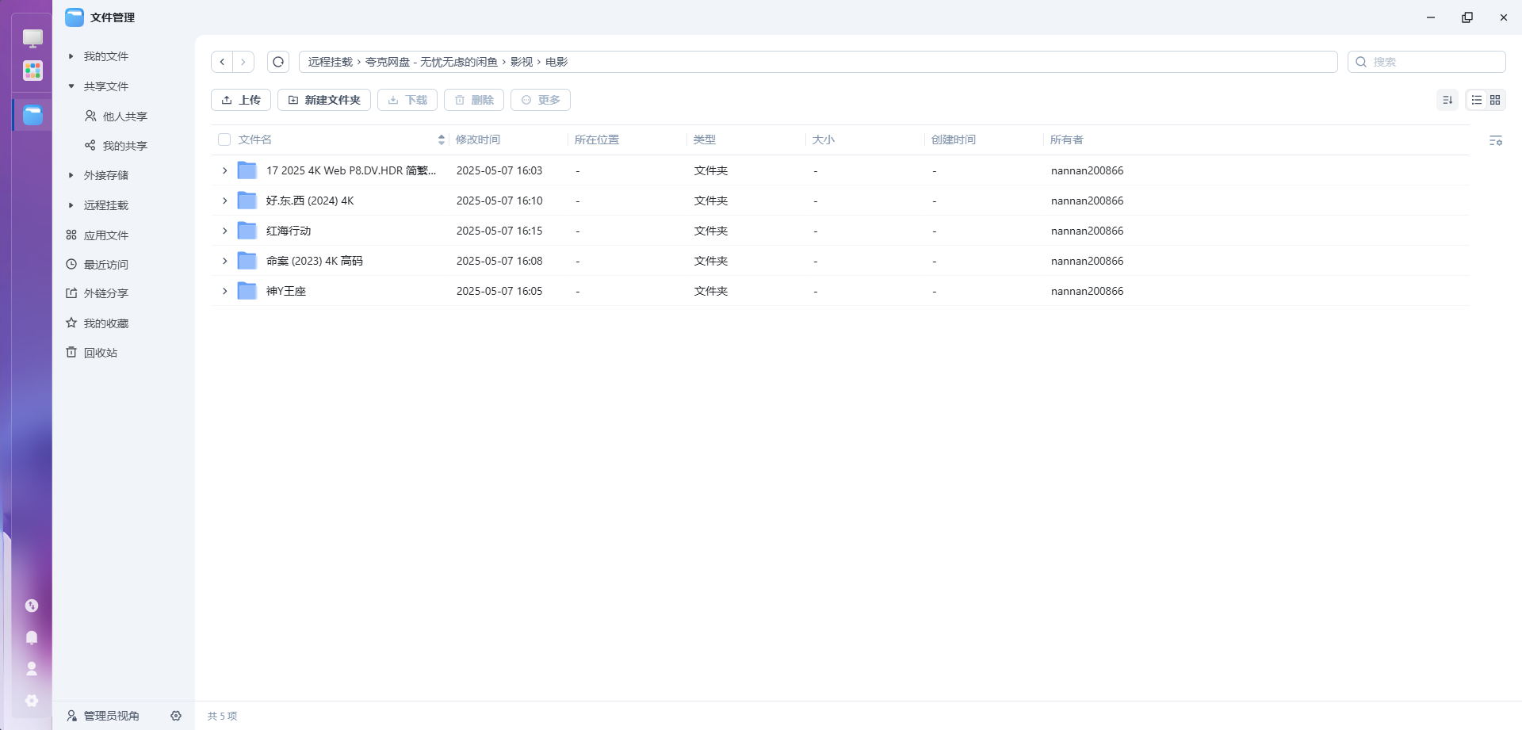Expand the 红海行动 folder row
This screenshot has width=1522, height=730.
tap(224, 231)
